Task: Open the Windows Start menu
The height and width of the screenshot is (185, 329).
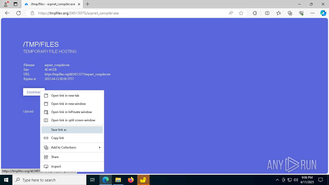Action: [x=6, y=180]
